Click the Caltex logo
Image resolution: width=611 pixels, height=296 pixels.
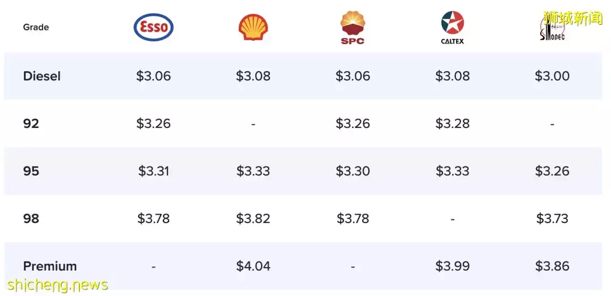tap(453, 27)
